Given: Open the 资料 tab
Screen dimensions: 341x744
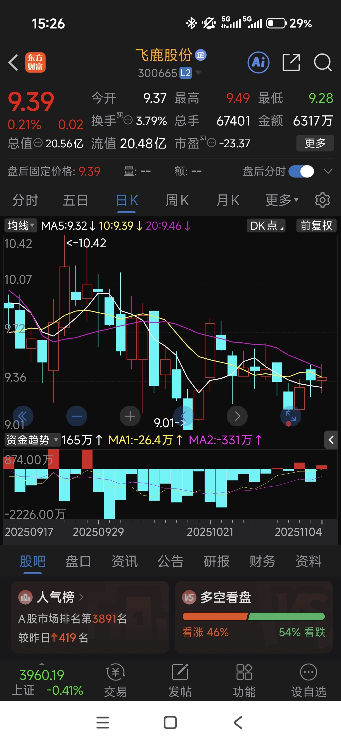Looking at the screenshot, I should tap(308, 561).
